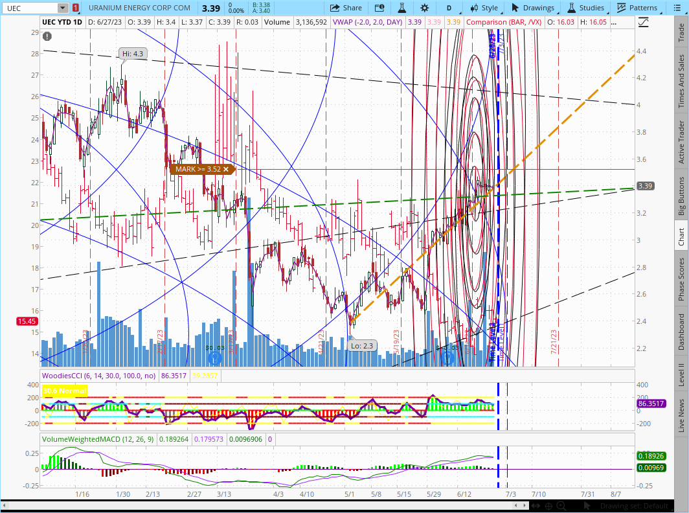Click the VolumeWeightedMACD study label
689x513 pixels.
tap(98, 439)
